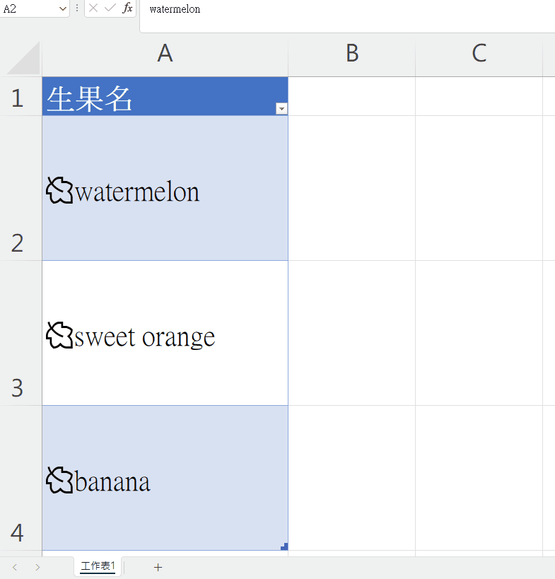Add a new sheet with plus icon
The width and height of the screenshot is (555, 579).
pos(158,567)
